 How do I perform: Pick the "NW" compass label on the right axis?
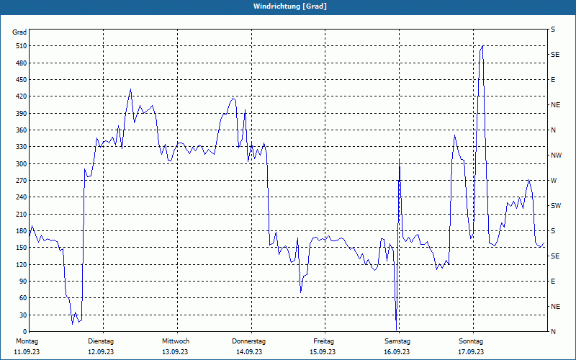click(x=556, y=156)
